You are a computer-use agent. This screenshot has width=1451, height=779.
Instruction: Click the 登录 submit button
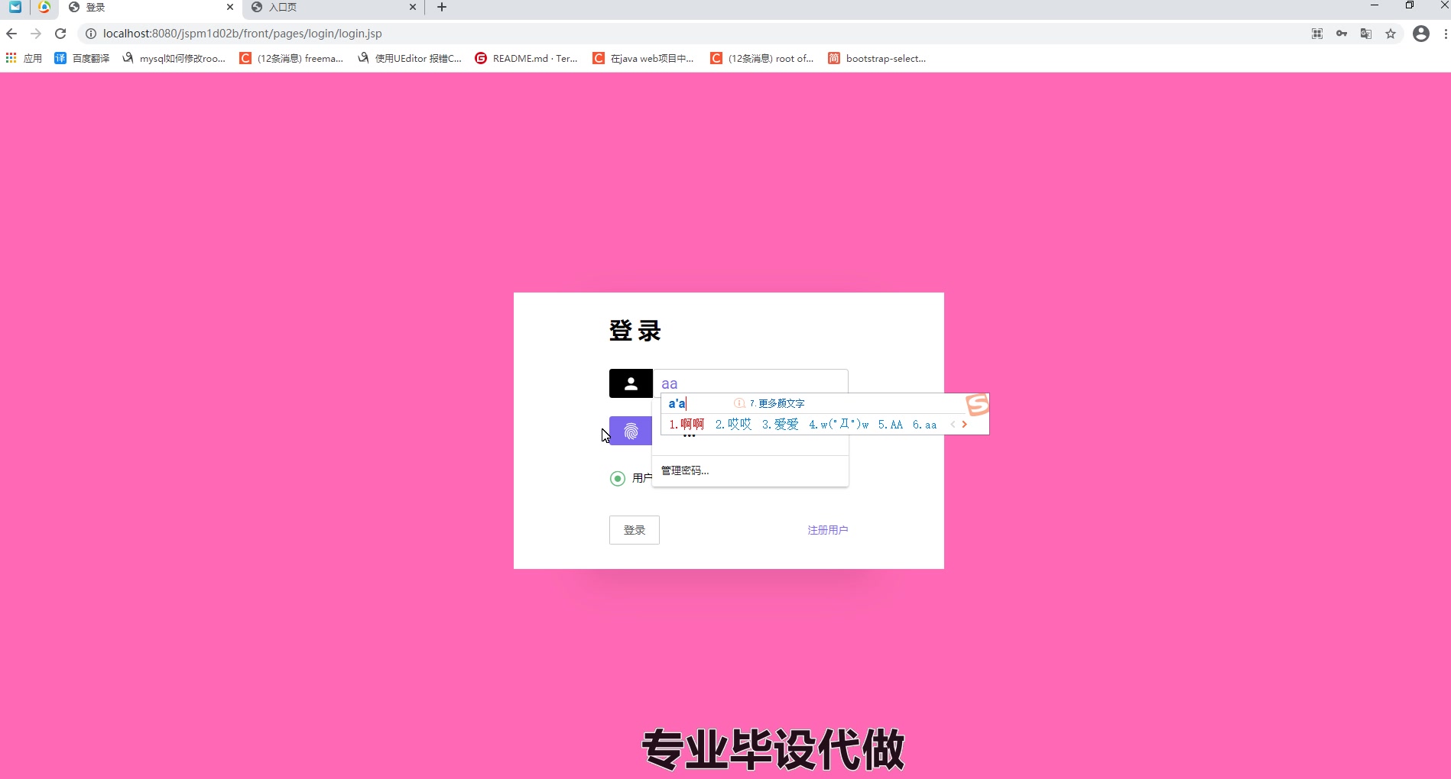634,530
